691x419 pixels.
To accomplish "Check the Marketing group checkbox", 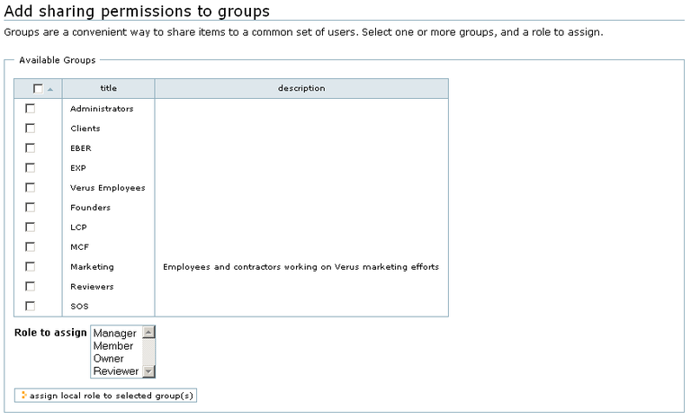I will [x=31, y=267].
